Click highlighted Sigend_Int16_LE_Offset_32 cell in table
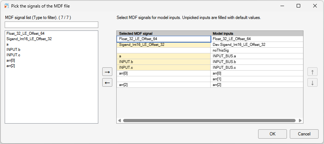The width and height of the screenshot is (324, 144). (164, 45)
